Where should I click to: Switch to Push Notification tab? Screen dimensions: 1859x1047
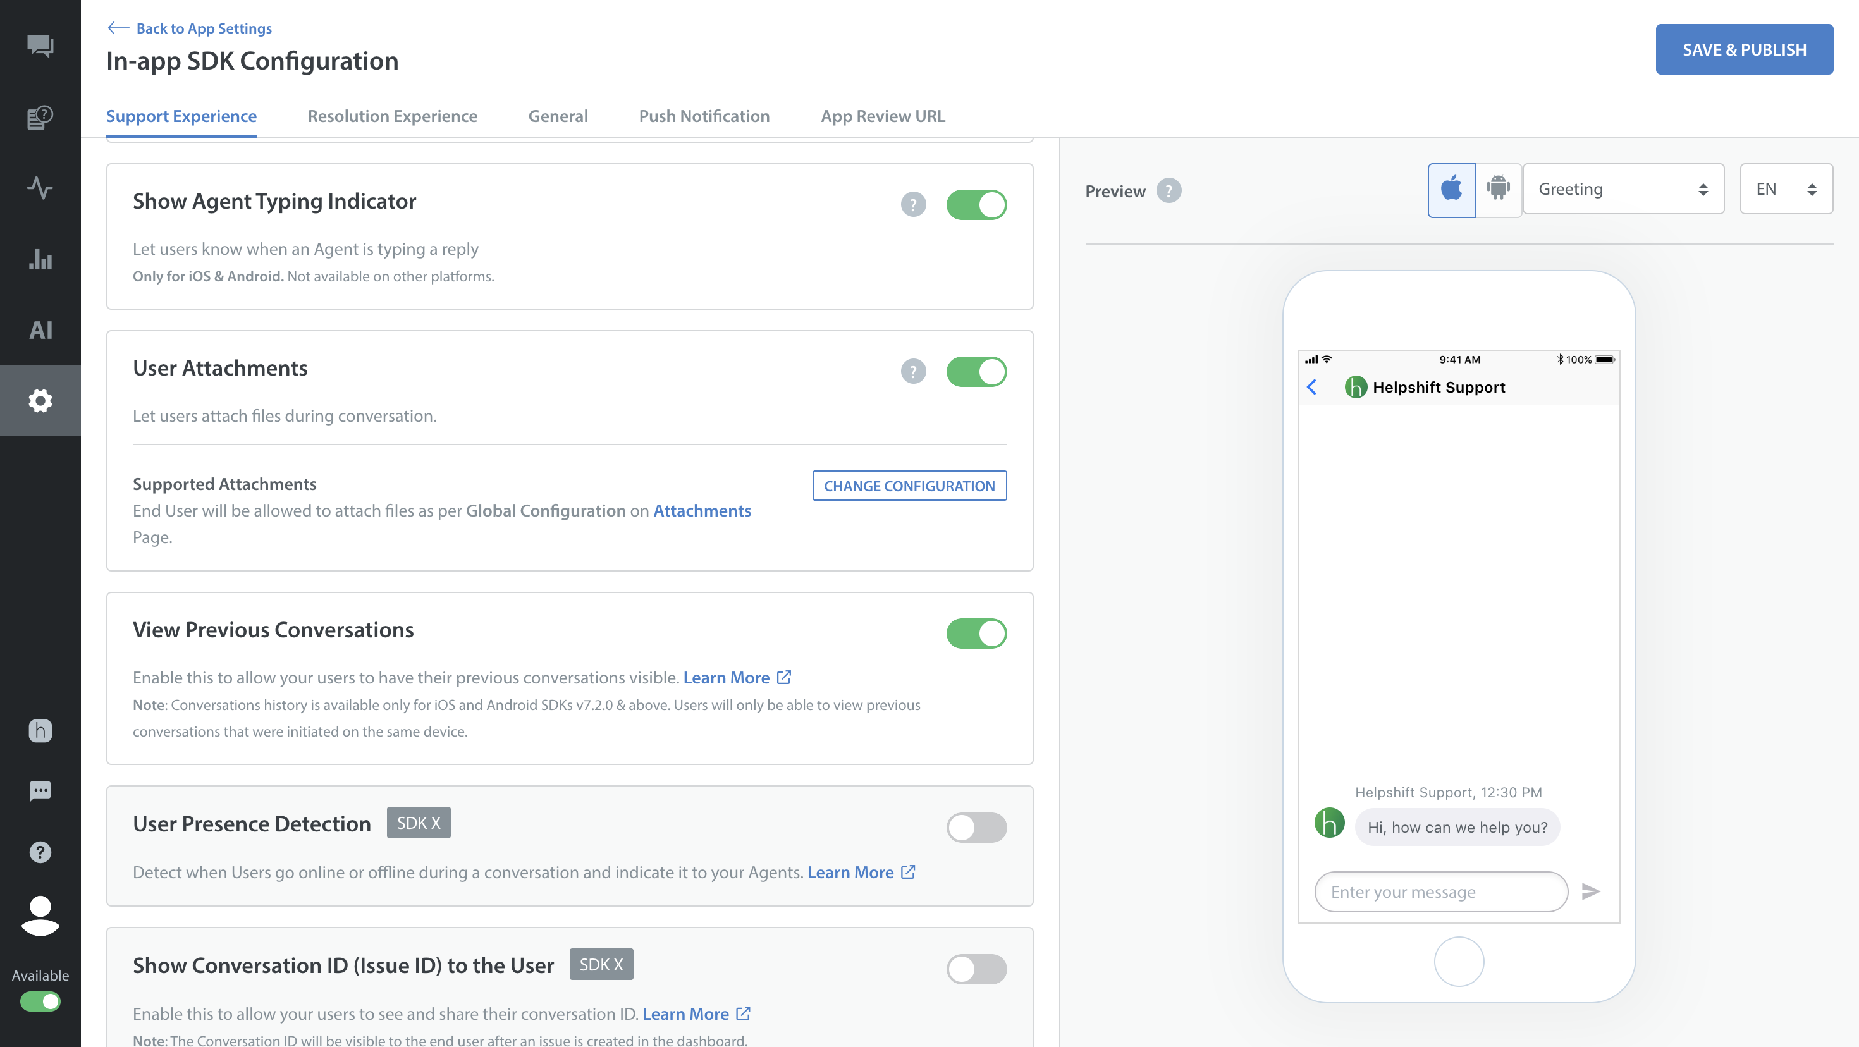(704, 116)
